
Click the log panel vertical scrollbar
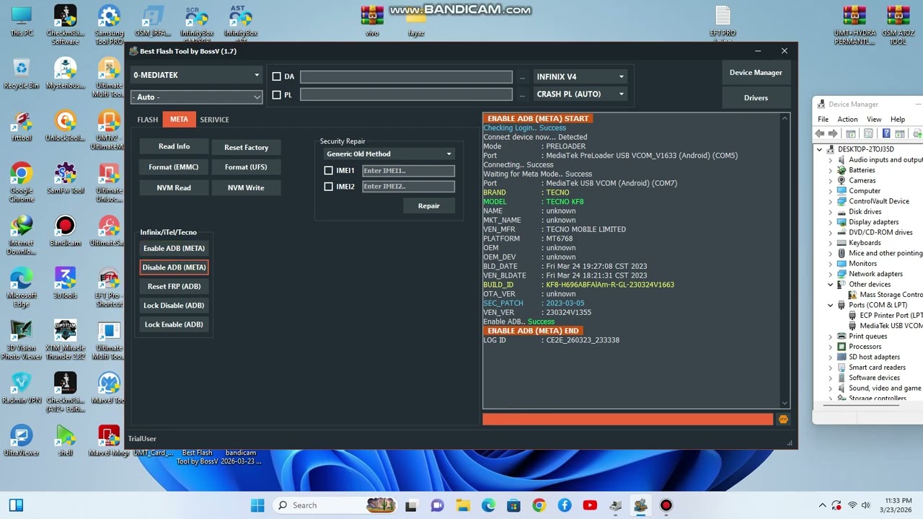(785, 260)
